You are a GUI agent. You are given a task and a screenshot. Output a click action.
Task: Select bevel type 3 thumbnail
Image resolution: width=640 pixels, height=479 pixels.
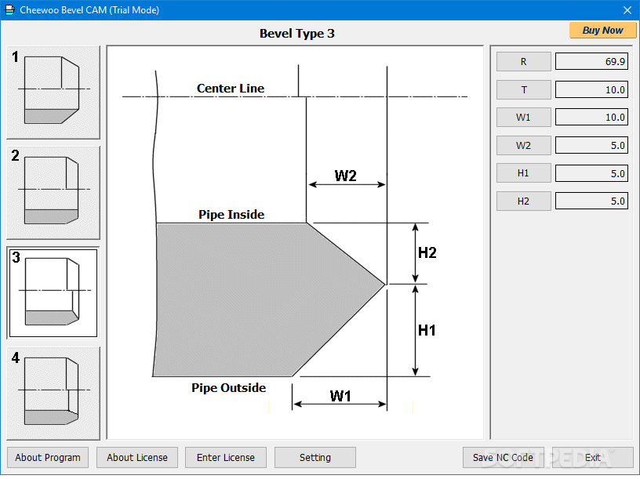click(53, 293)
